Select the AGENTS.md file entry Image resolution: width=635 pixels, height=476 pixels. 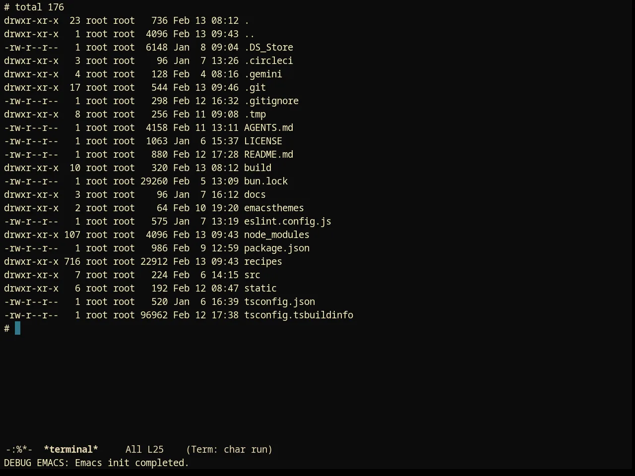[x=268, y=127]
